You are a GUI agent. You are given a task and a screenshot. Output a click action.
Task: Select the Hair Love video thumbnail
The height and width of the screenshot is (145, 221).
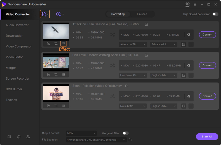click(56, 62)
